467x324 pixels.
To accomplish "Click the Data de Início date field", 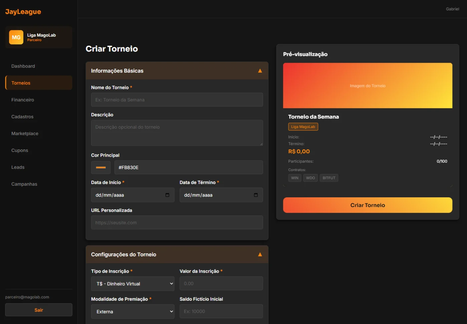I will 133,195.
